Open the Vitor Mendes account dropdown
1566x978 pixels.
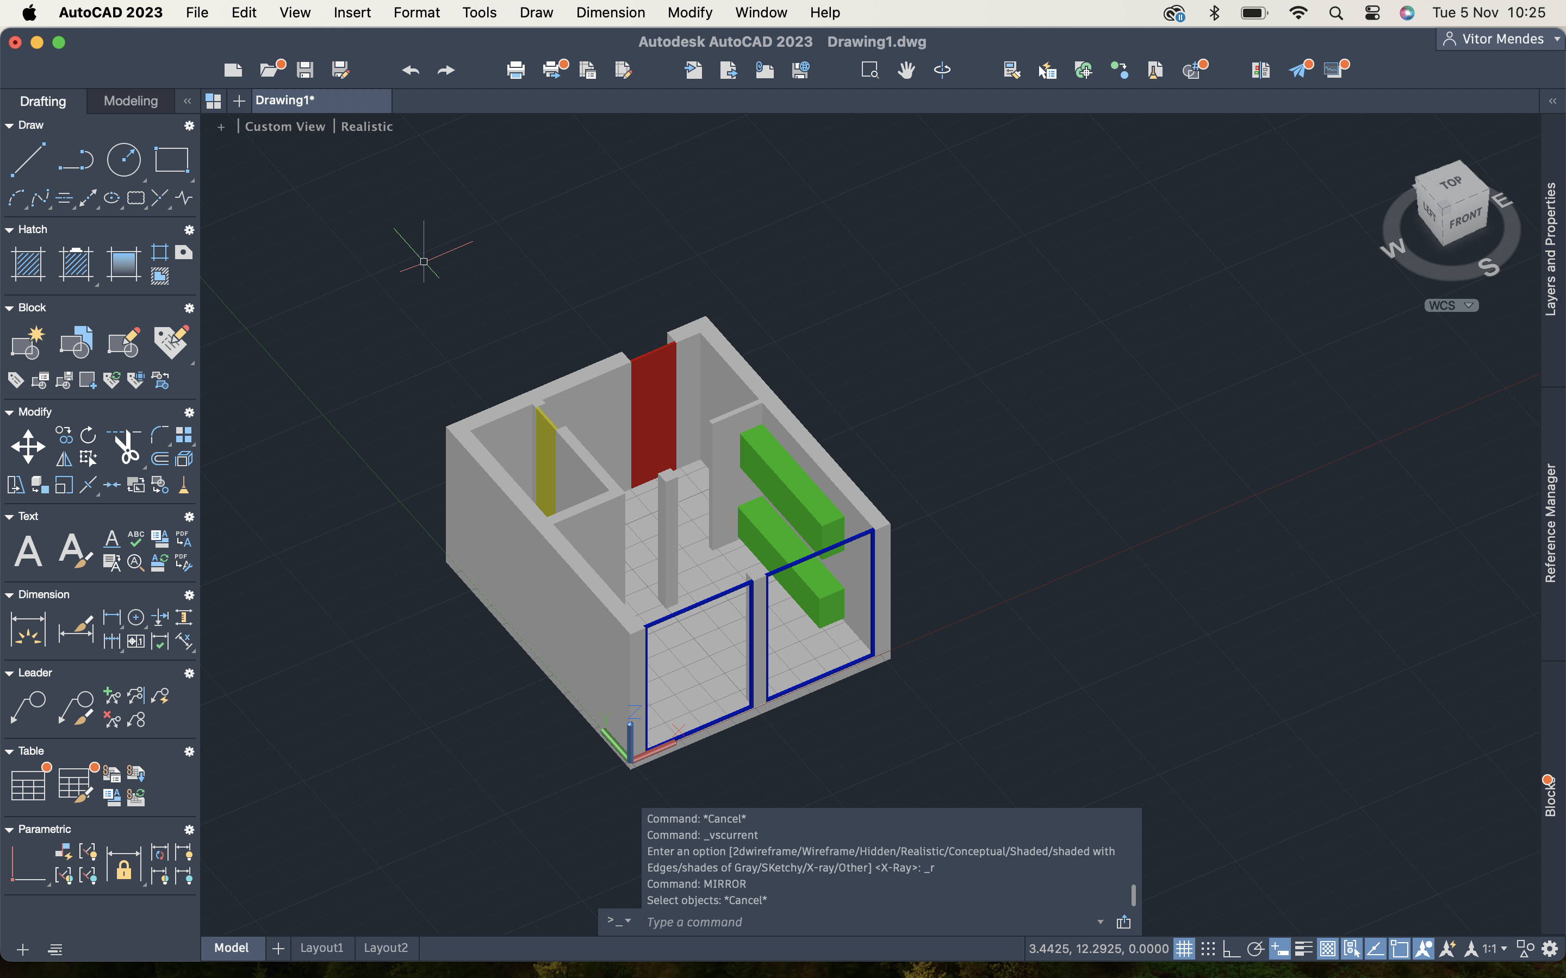1501,39
